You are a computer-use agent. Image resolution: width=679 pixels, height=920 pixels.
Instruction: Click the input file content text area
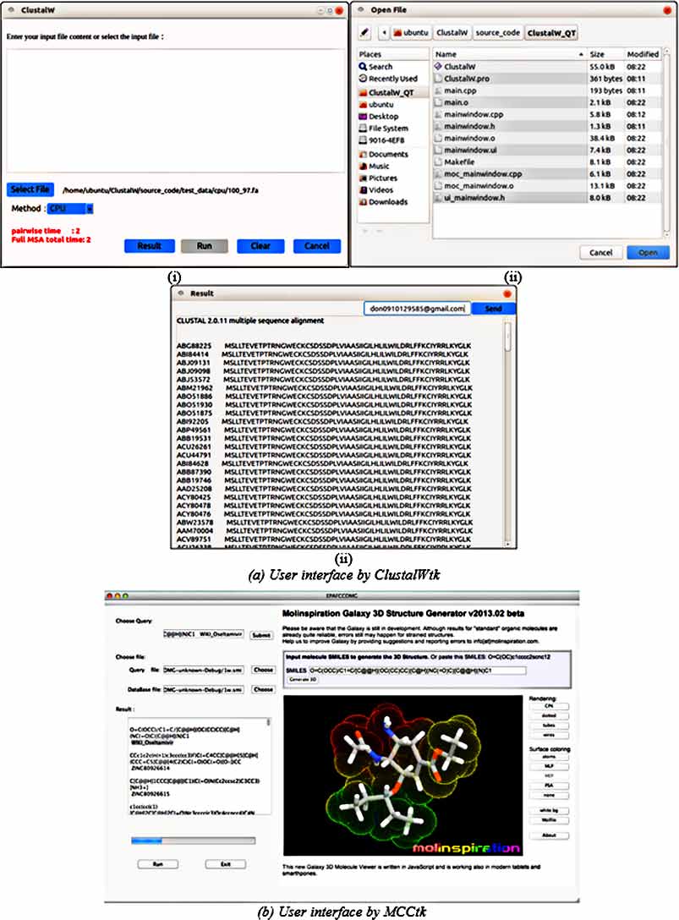(176, 110)
